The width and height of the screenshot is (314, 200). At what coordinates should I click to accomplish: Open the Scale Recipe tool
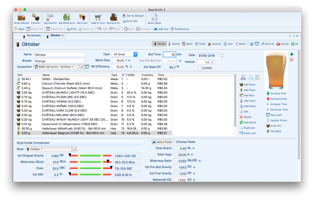point(22,19)
